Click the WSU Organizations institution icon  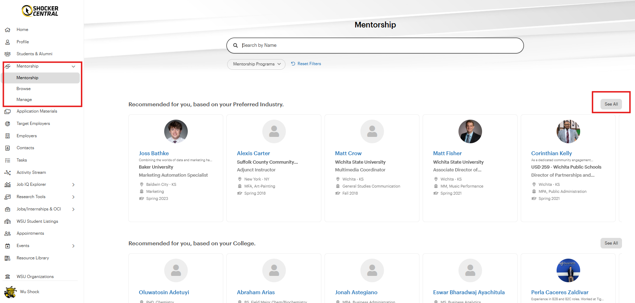7,277
